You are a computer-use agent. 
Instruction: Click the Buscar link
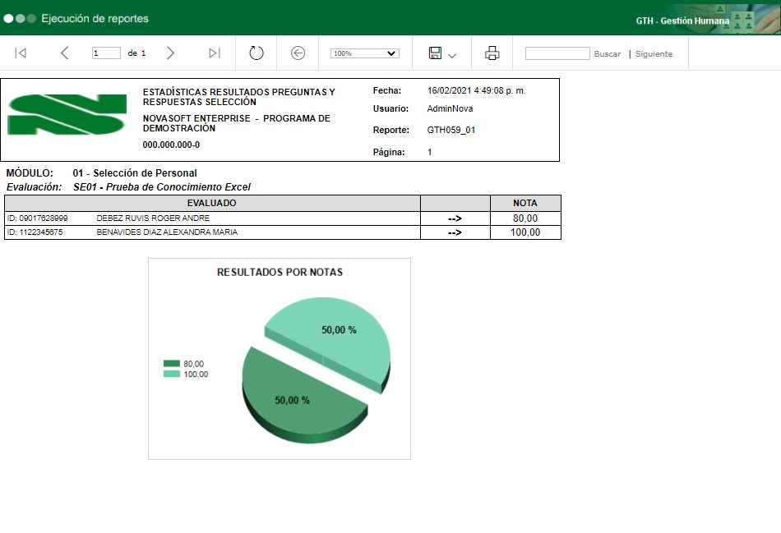(x=608, y=54)
